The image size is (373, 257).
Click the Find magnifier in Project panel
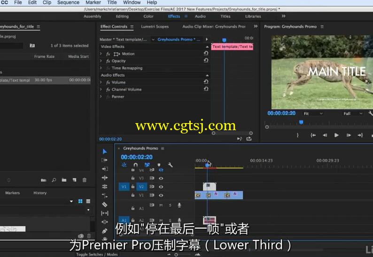click(54, 180)
